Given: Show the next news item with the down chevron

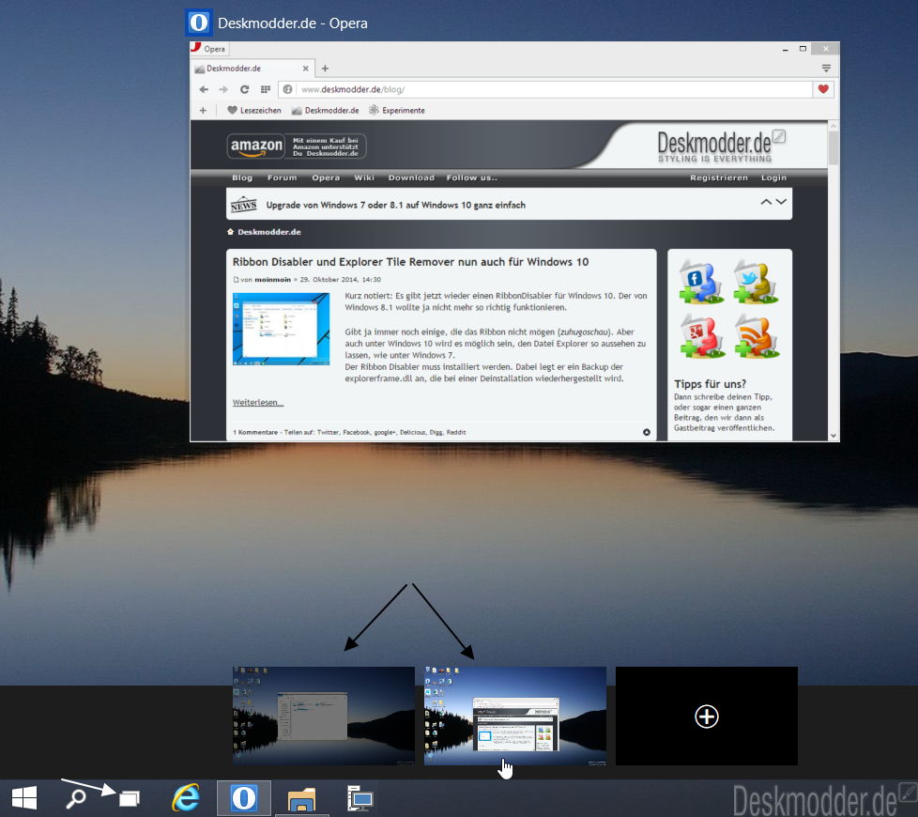Looking at the screenshot, I should [781, 202].
